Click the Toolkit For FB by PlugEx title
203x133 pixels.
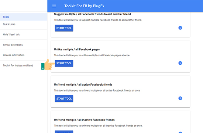(x=85, y=6)
